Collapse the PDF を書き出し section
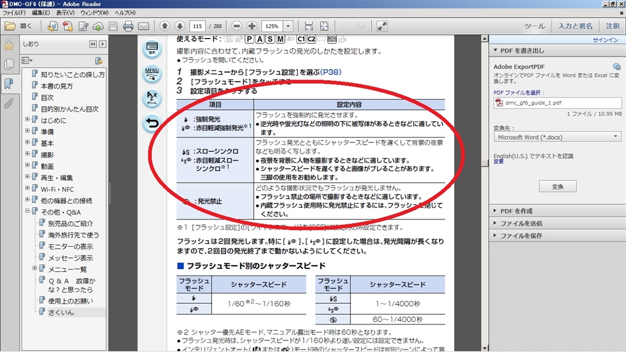 click(495, 50)
